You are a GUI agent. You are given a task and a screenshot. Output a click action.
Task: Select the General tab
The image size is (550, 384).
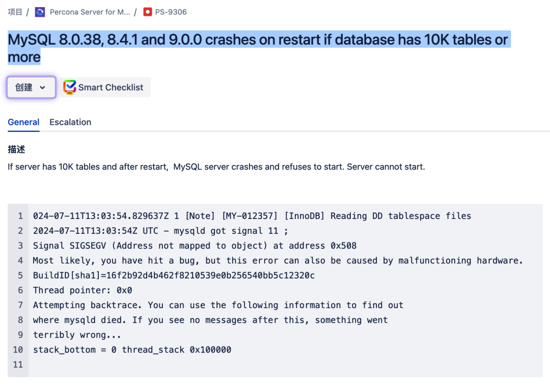coord(23,122)
